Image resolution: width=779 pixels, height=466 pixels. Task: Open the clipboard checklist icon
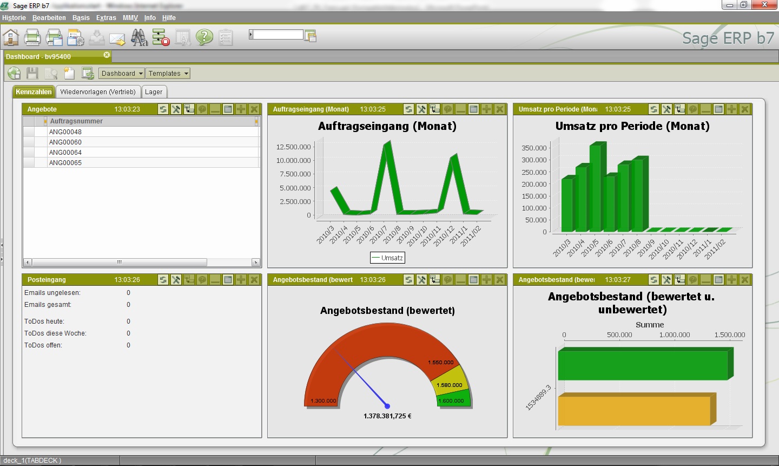click(226, 37)
